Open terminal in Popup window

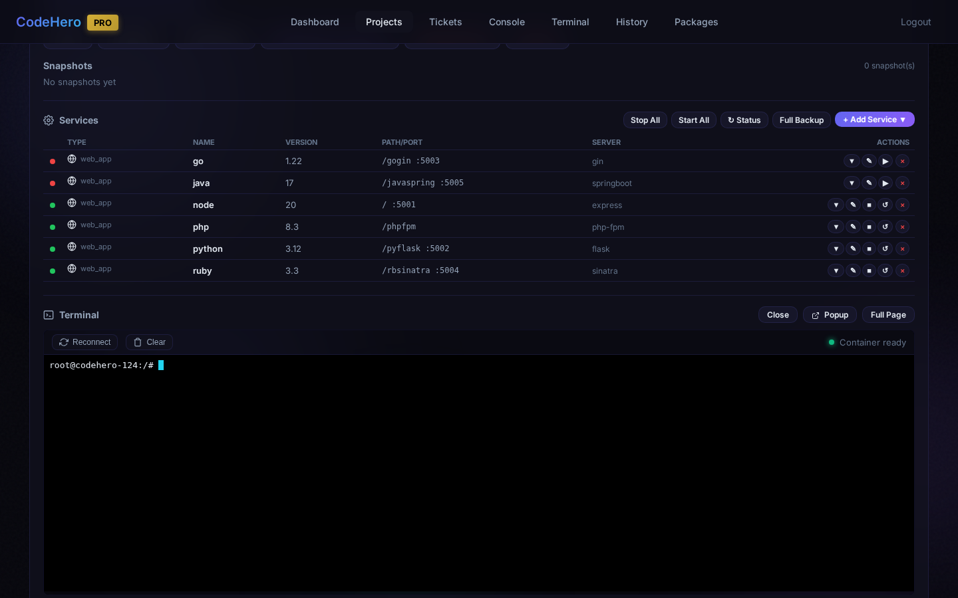click(830, 315)
